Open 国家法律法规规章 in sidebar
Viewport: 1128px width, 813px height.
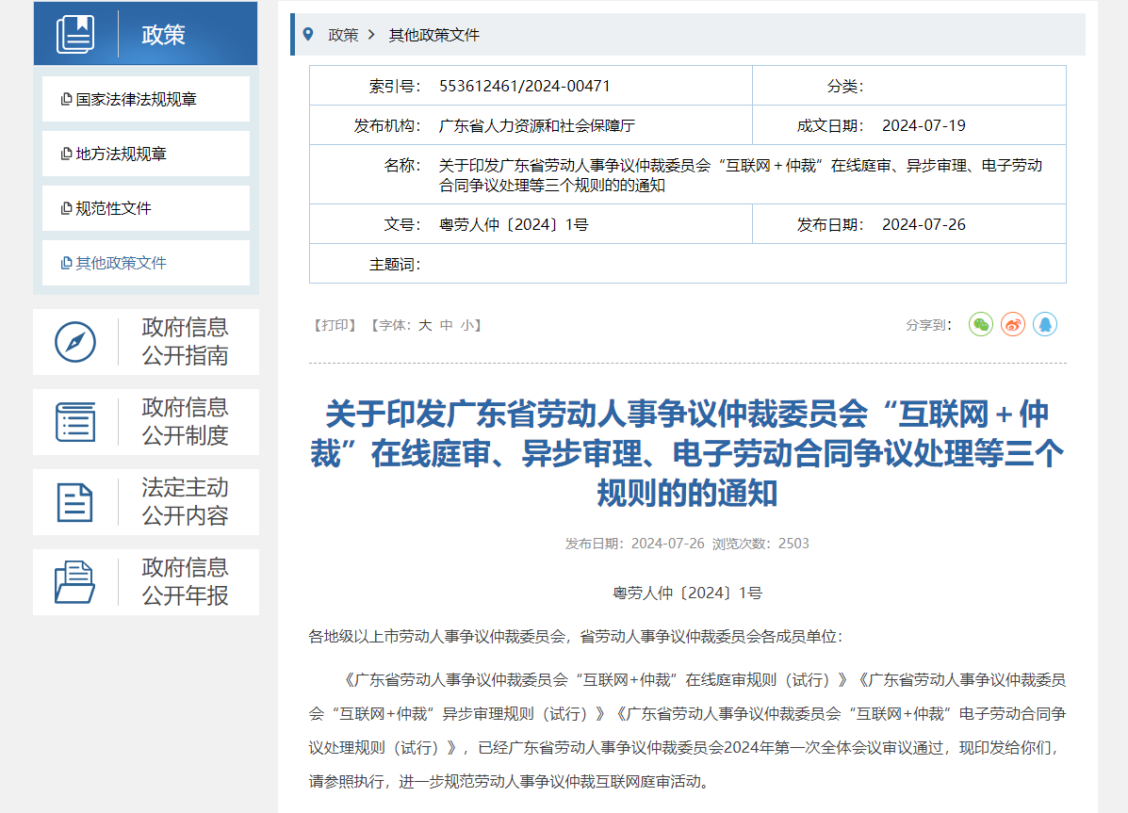click(x=146, y=99)
